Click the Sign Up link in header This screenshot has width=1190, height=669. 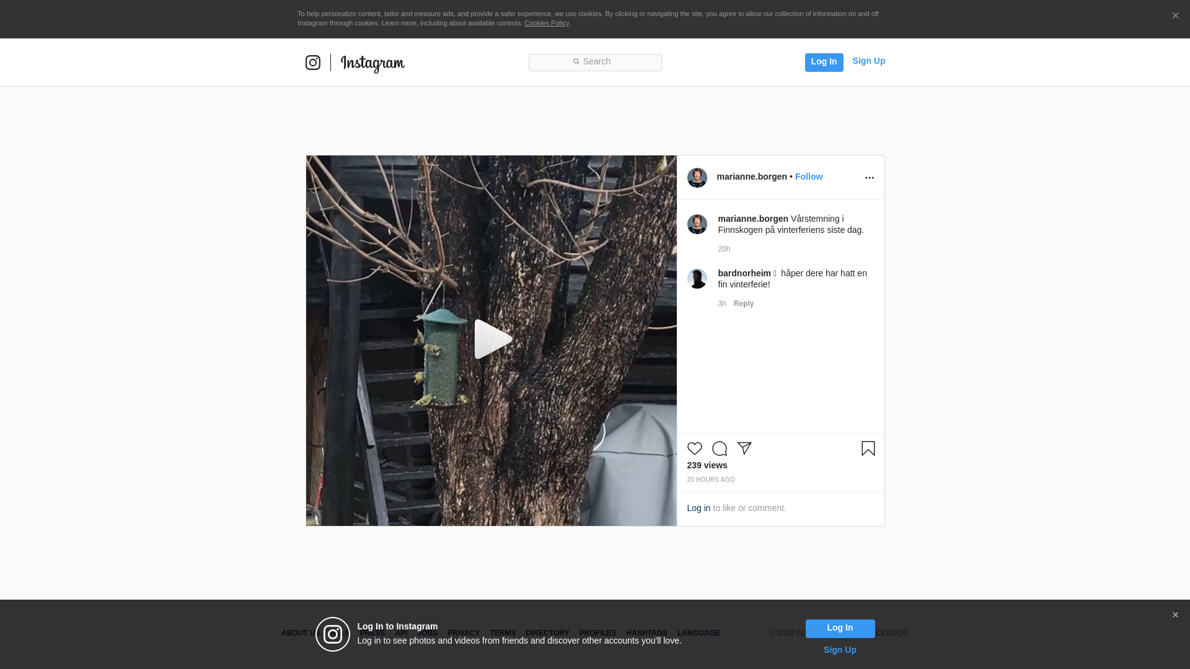pyautogui.click(x=868, y=61)
